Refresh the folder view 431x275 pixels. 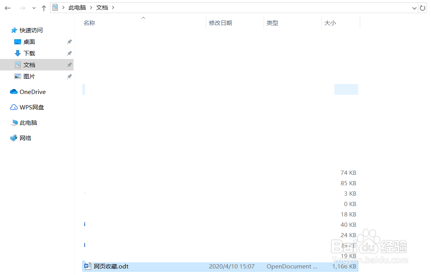pos(423,8)
